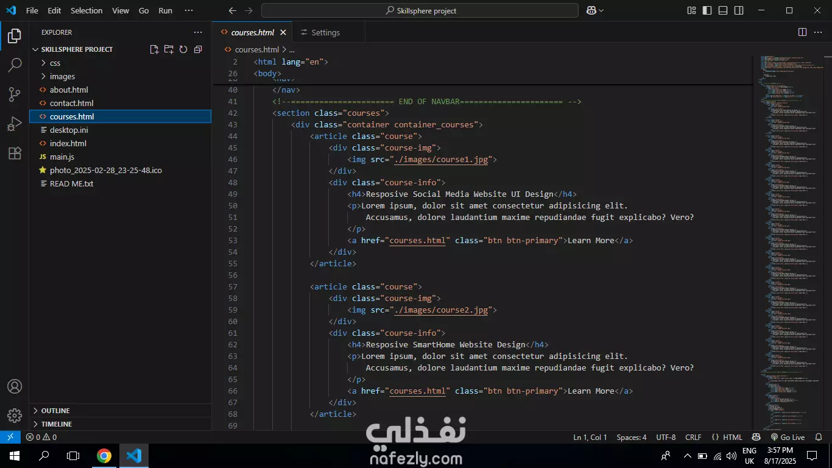Expand the css folder
Viewport: 832px width, 468px height.
point(120,63)
